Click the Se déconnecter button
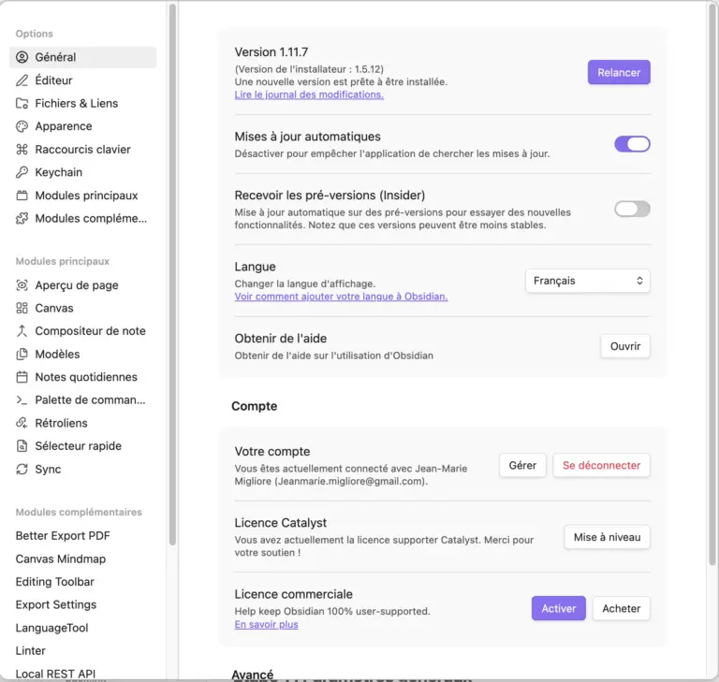 (x=601, y=465)
